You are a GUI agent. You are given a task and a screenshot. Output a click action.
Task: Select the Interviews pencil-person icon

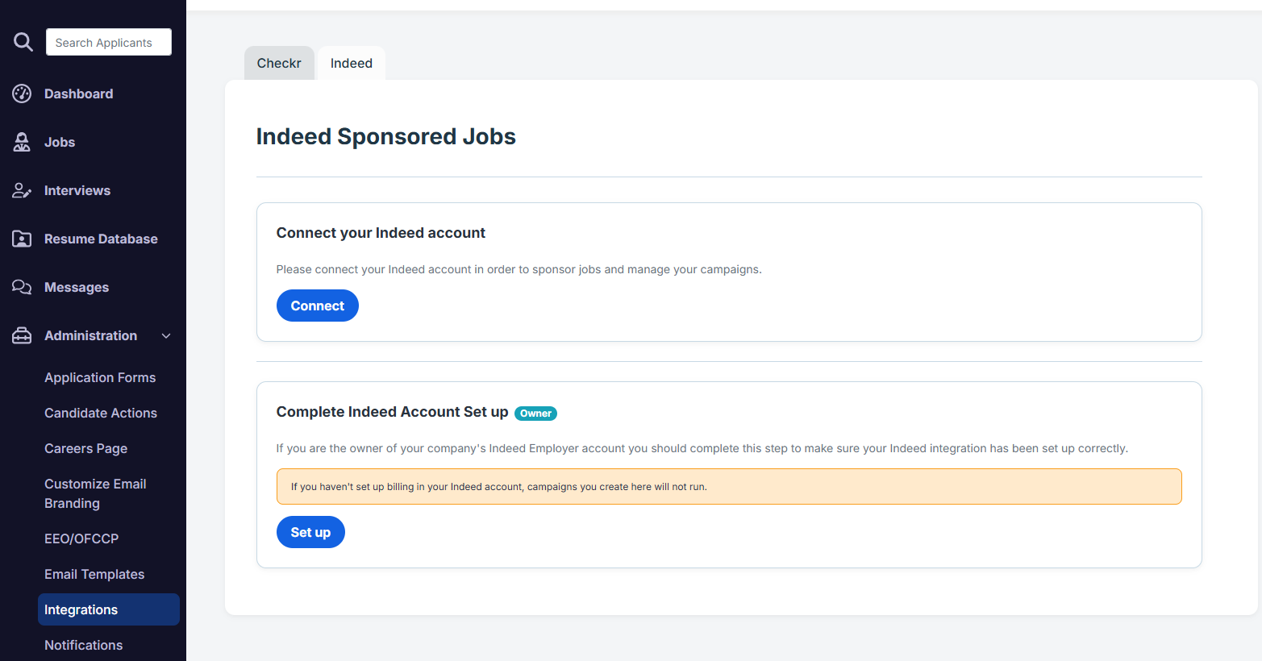pos(22,190)
